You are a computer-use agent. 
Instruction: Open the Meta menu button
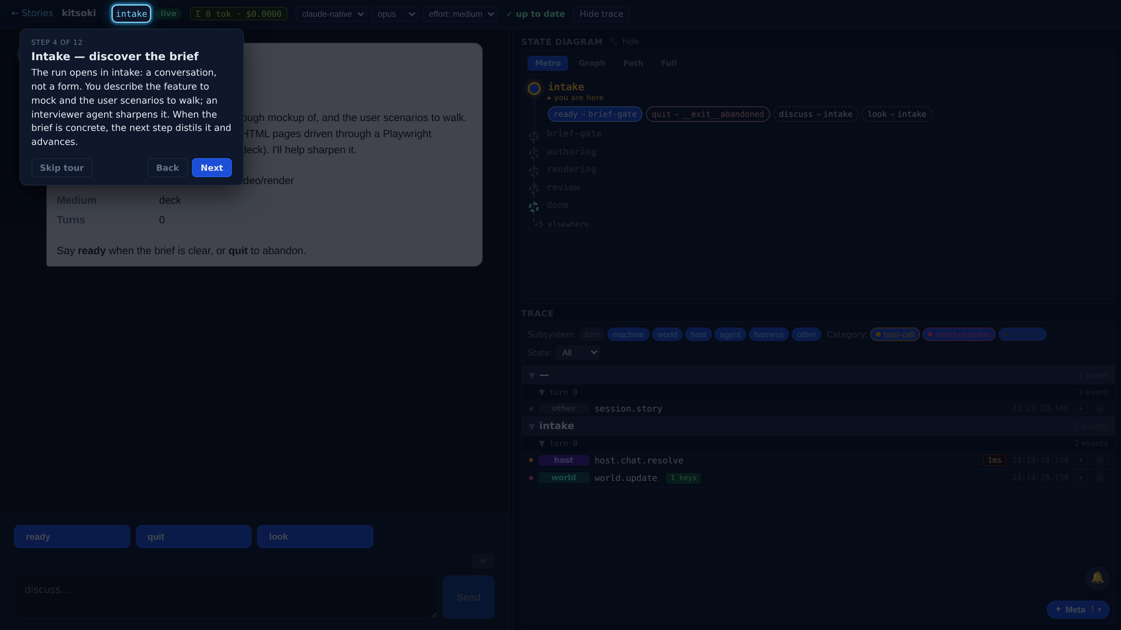[1078, 610]
